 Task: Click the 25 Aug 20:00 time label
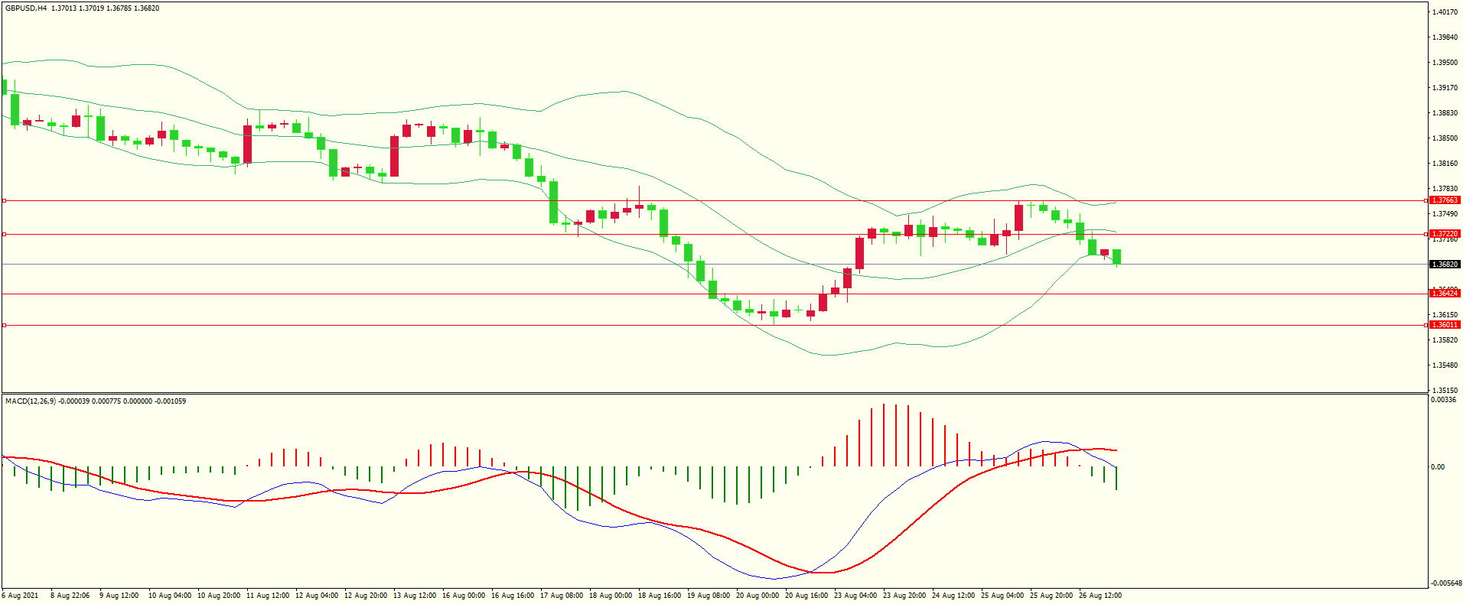point(1051,596)
